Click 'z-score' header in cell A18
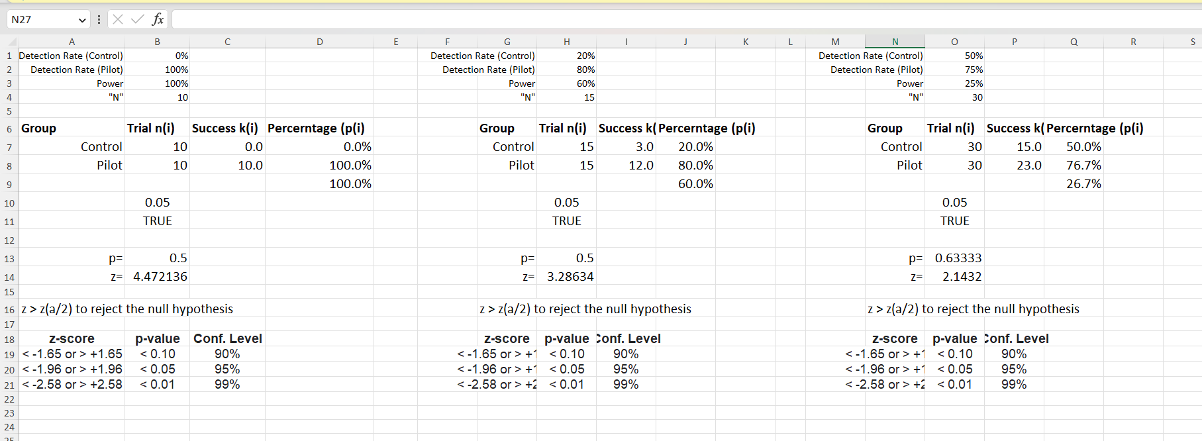This screenshot has width=1202, height=441. (72, 339)
